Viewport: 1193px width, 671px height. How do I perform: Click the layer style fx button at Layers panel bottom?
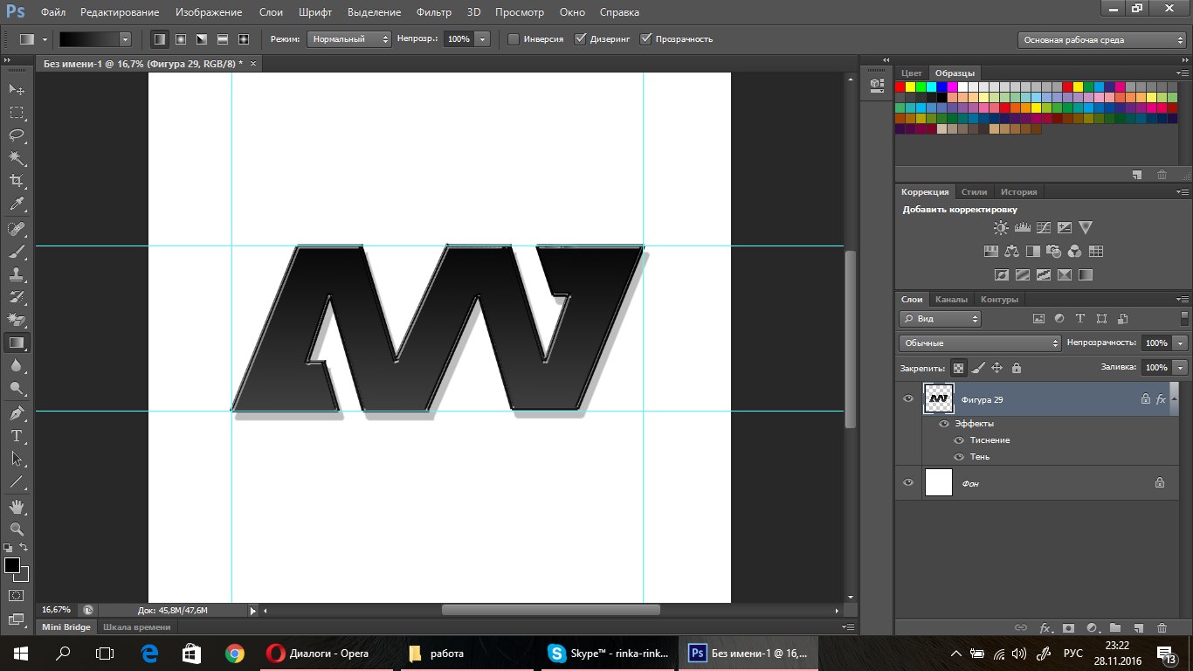point(1045,627)
